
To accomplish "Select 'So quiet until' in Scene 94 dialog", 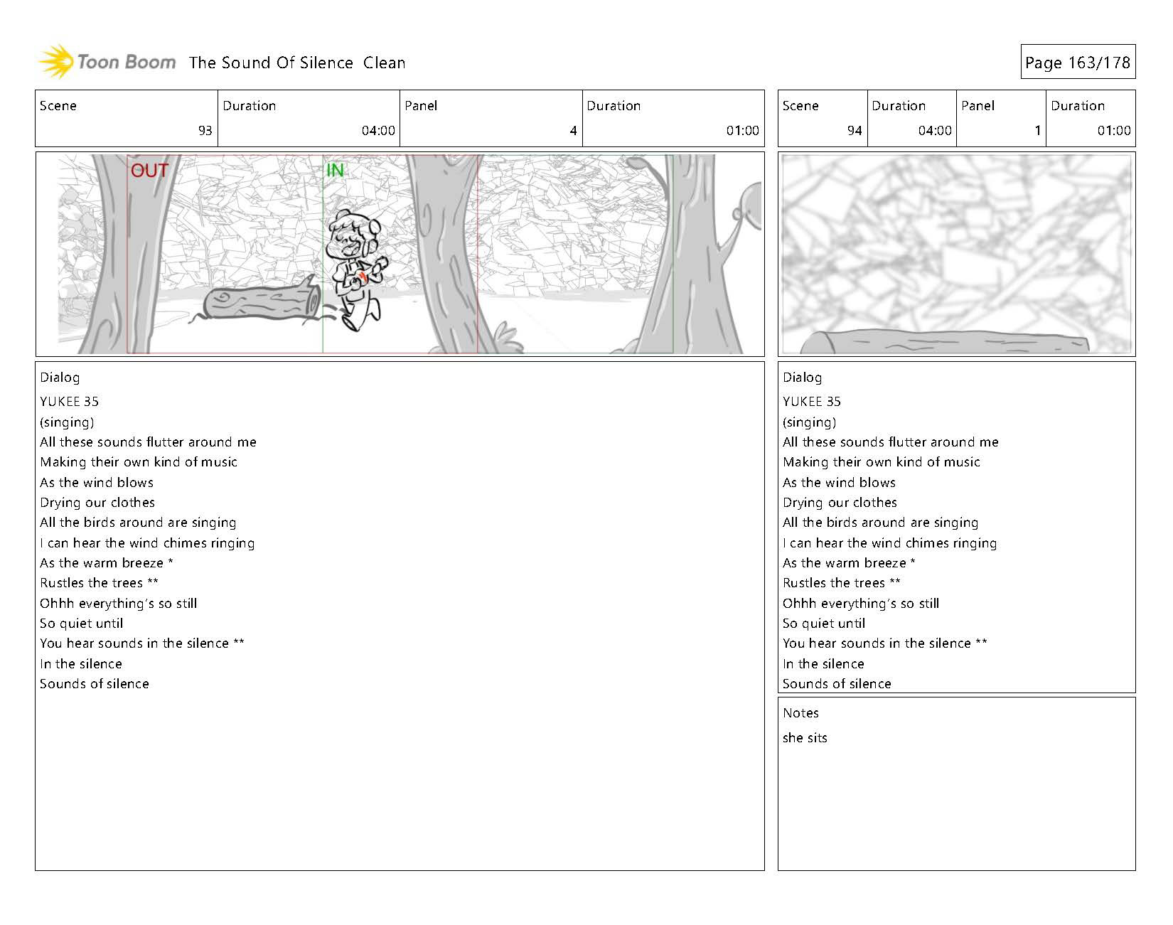I will coord(824,623).
